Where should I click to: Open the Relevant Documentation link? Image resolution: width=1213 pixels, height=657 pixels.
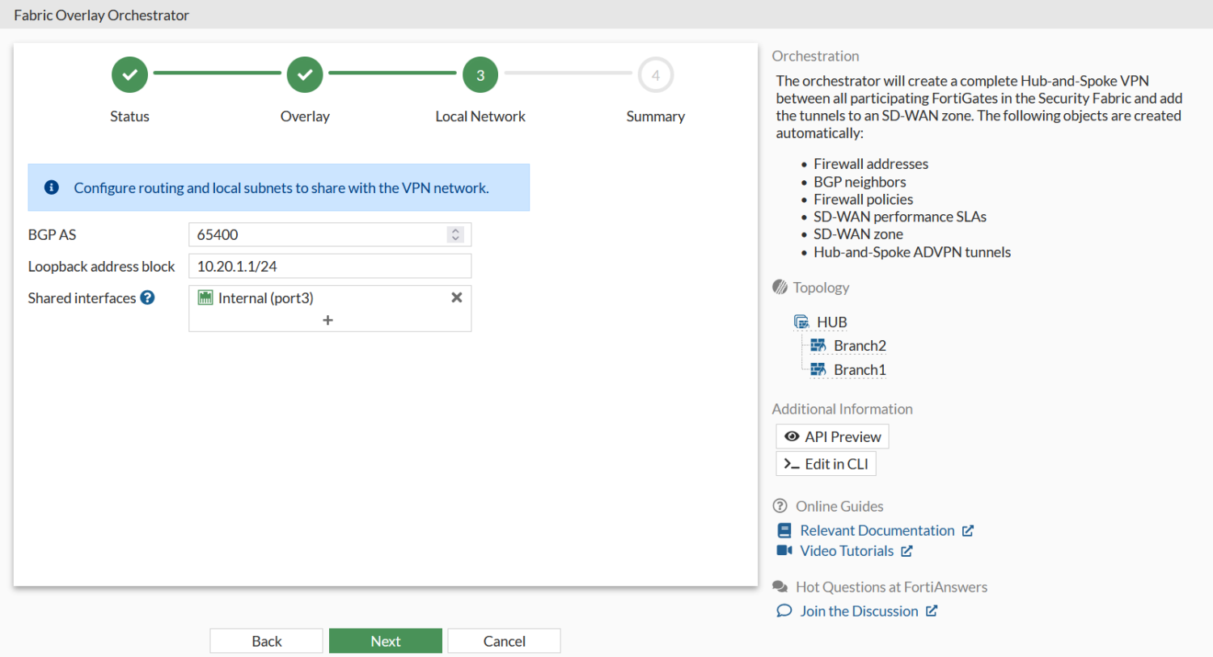point(877,530)
